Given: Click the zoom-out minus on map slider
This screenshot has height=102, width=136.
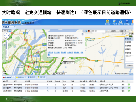Looking at the screenshot, I should 7,59.
